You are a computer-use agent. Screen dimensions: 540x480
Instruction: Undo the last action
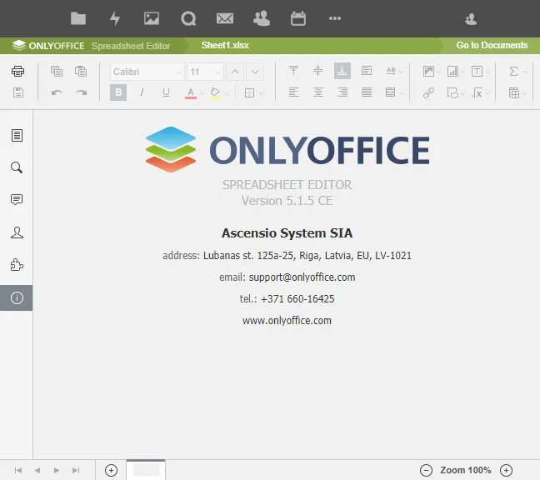coord(57,92)
